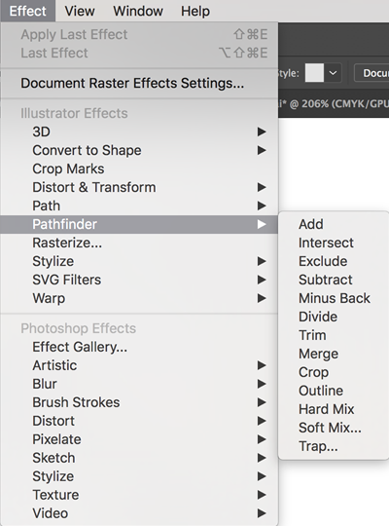Expand Distort & Transform submenu

coord(139,187)
